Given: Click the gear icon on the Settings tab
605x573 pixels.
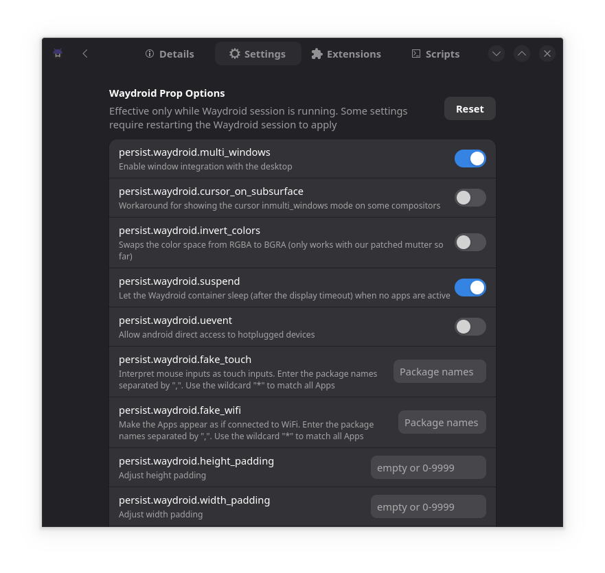Looking at the screenshot, I should pos(235,54).
